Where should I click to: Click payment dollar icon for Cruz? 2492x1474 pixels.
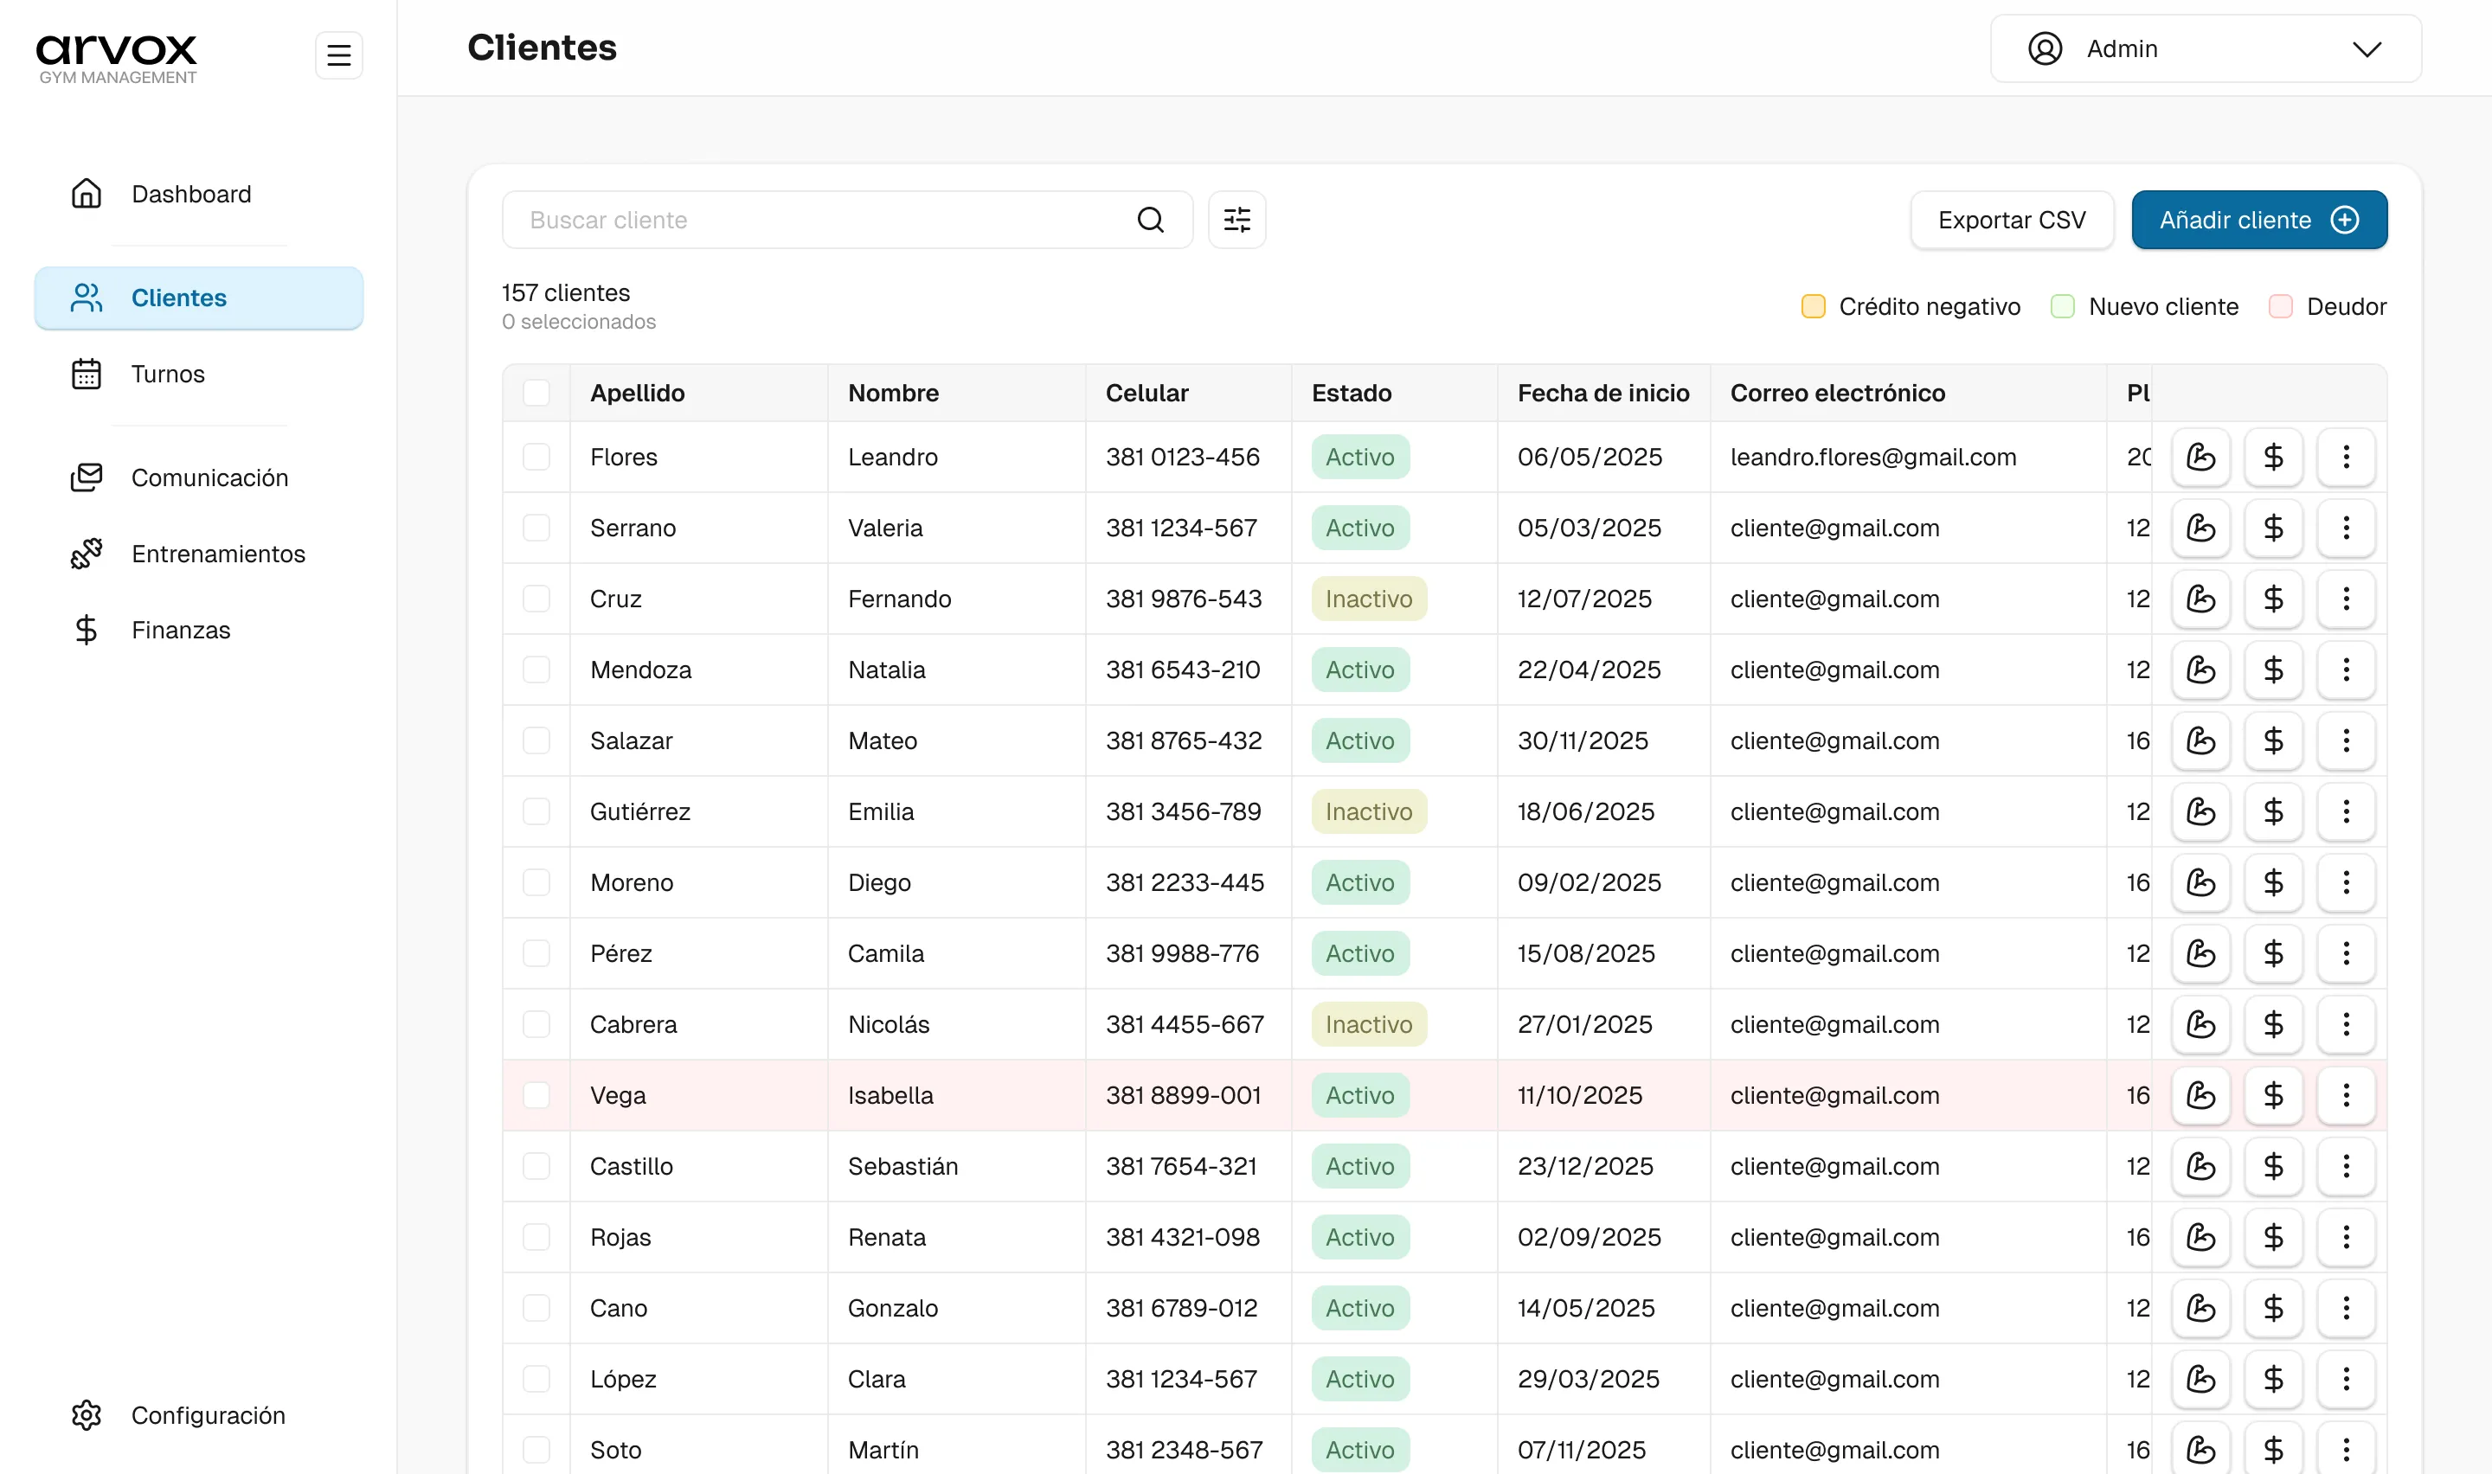coord(2273,599)
